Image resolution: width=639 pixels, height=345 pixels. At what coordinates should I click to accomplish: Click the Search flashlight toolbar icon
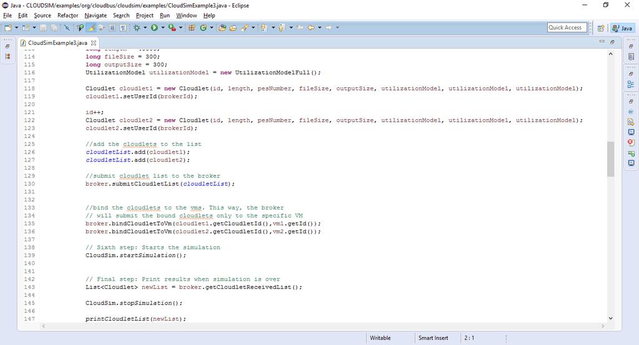click(245, 27)
